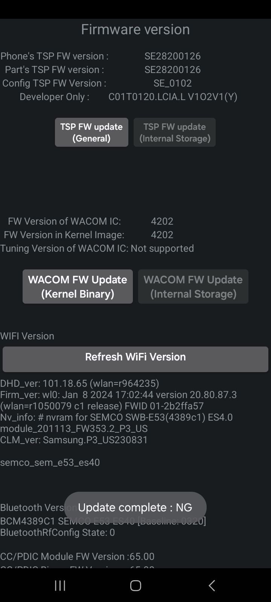Image resolution: width=271 pixels, height=602 pixels.
Task: Tap the FW Version in Kernel Image value
Action: point(162,235)
